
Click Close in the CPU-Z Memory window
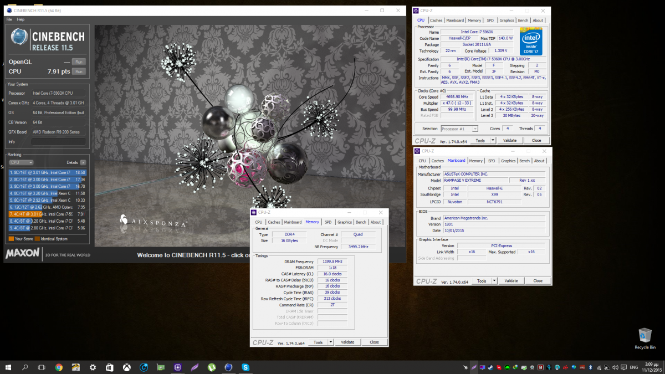pyautogui.click(x=374, y=342)
